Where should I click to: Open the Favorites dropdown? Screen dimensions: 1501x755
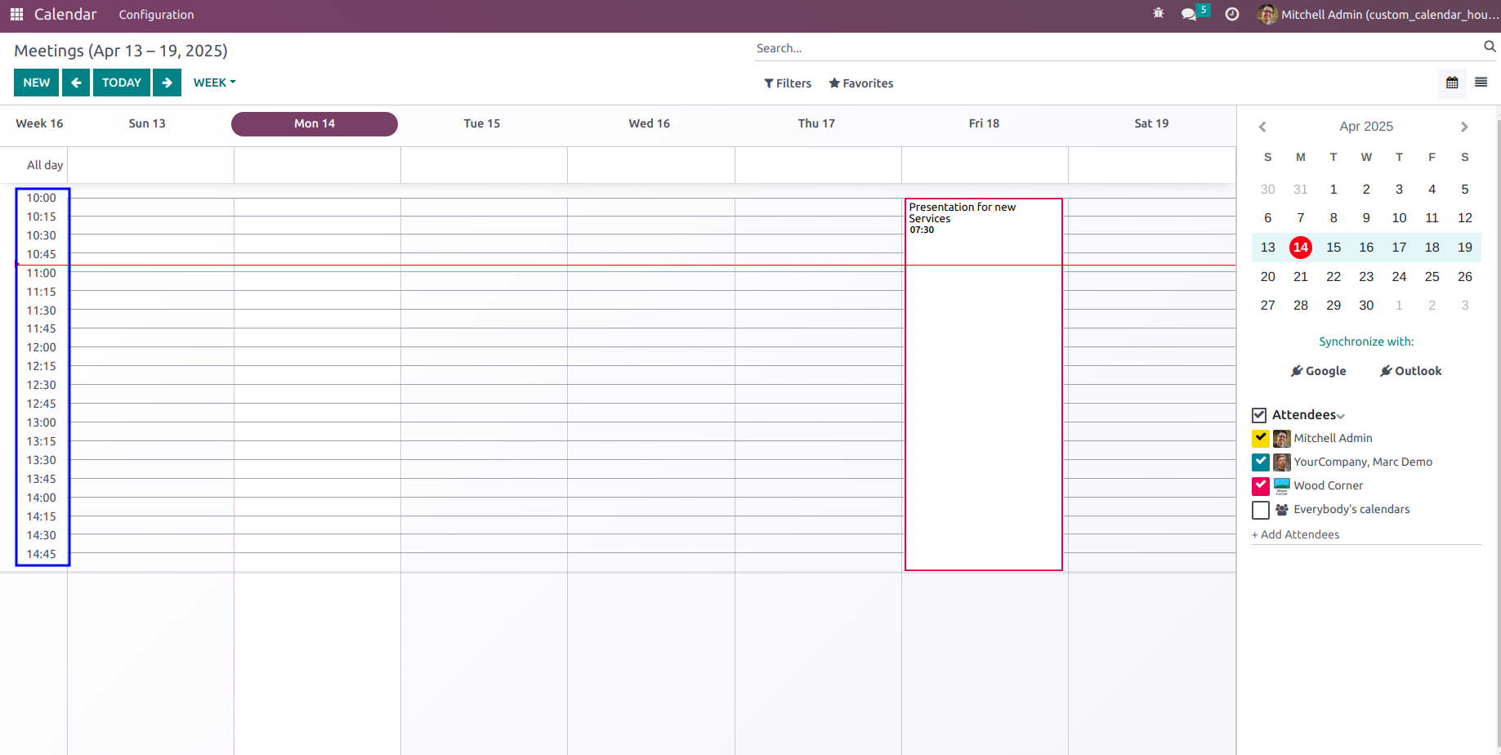pyautogui.click(x=861, y=83)
